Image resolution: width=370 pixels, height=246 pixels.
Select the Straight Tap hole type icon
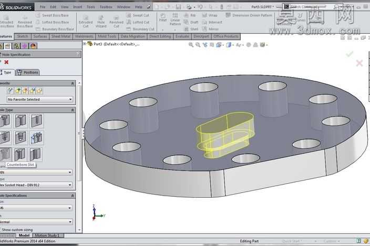pos(5,138)
